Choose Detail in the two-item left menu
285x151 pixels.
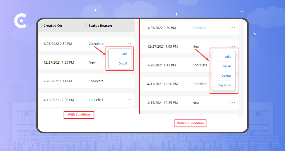click(x=123, y=64)
